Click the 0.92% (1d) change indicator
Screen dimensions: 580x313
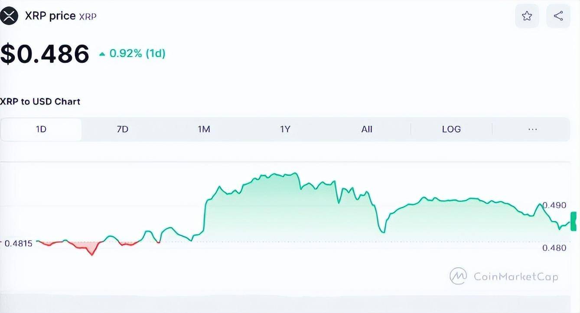(x=133, y=54)
